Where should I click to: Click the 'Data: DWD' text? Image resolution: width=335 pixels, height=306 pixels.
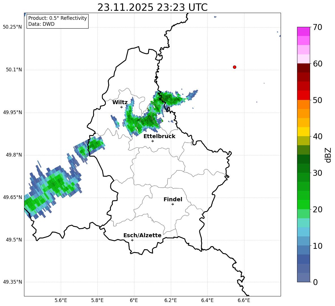(41, 24)
